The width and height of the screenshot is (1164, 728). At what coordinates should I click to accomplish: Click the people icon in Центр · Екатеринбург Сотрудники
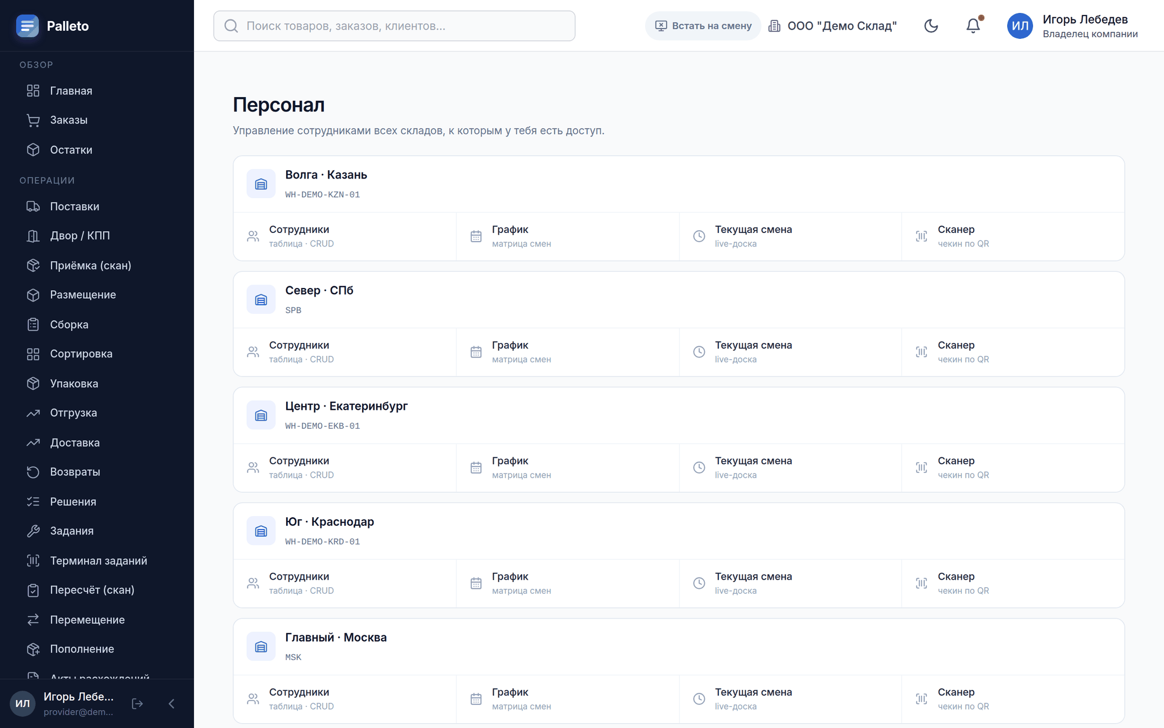(x=253, y=468)
